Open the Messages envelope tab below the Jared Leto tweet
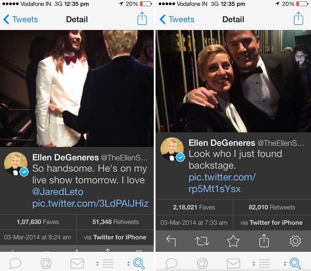This screenshot has width=311, height=271. [x=77, y=263]
